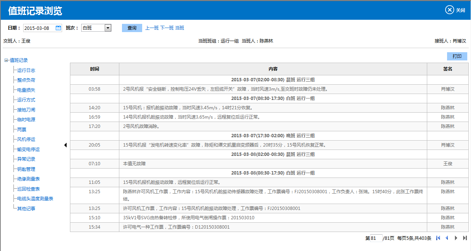This screenshot has width=471, height=251.
Task: Jump to last page of records
Action: [465, 238]
